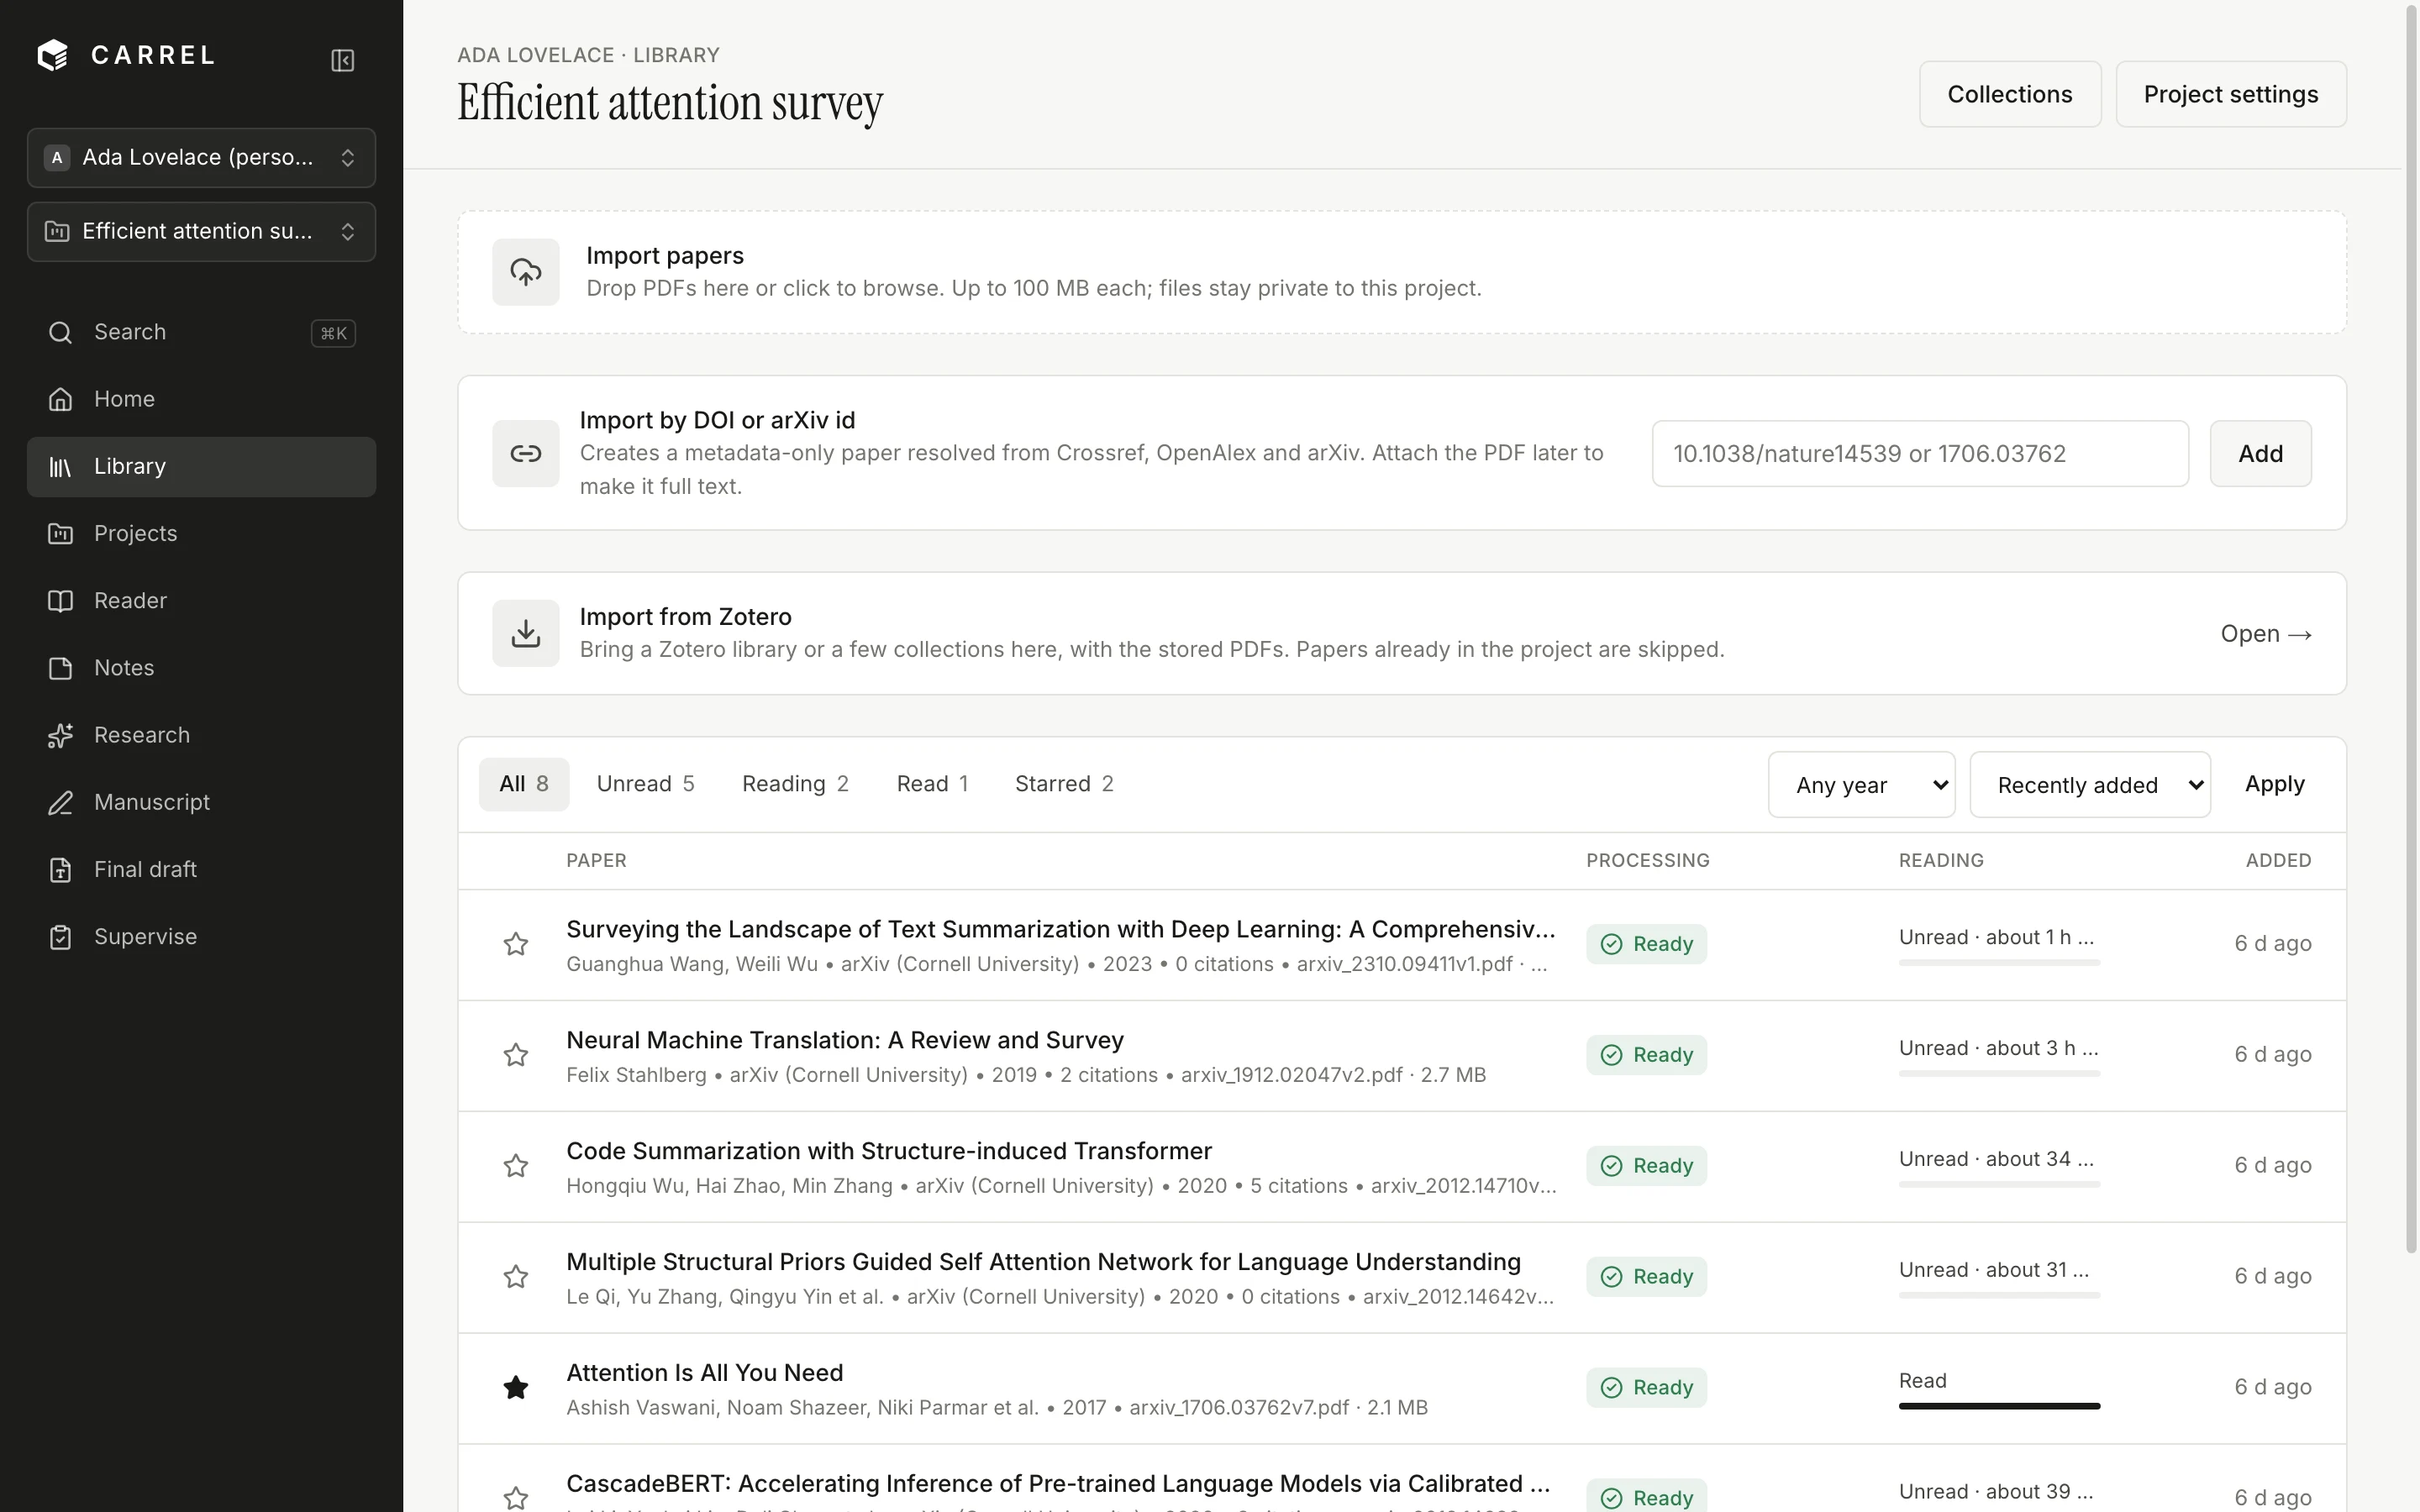Click the reading progress bar for Neural Machine Translation
2420x1512 pixels.
1999,1073
